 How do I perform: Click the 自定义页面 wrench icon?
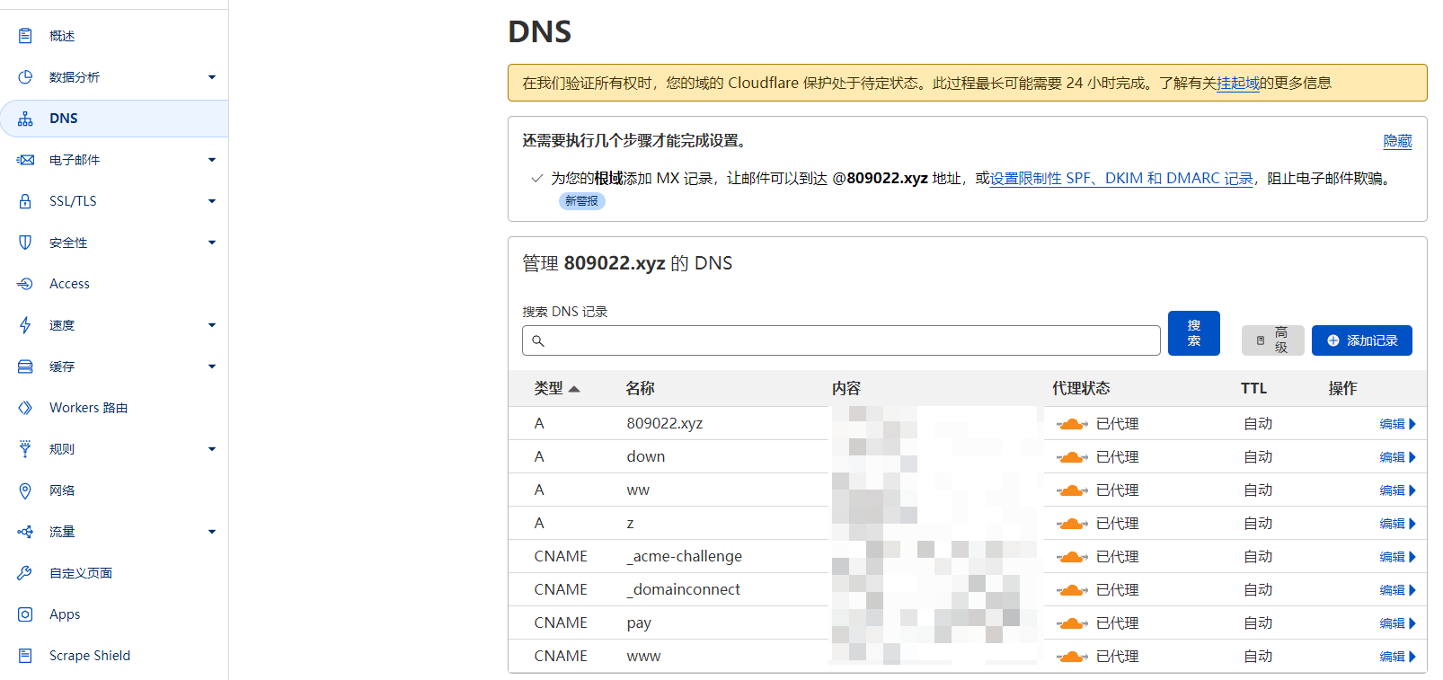pos(25,573)
